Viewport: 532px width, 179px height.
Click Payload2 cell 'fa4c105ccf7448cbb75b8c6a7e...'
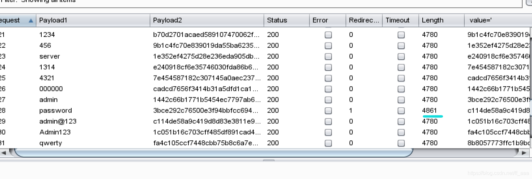206,143
